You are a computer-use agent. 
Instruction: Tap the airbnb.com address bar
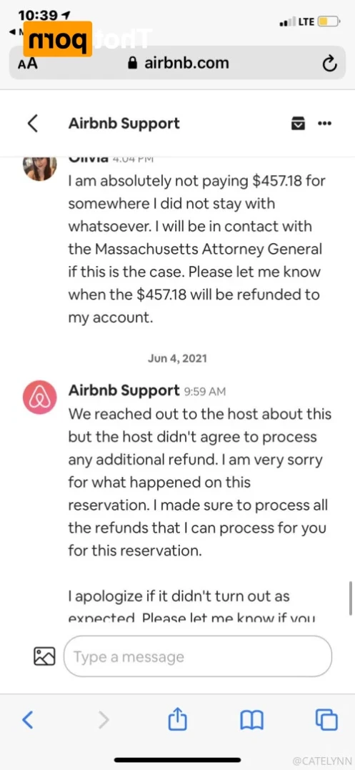(177, 63)
